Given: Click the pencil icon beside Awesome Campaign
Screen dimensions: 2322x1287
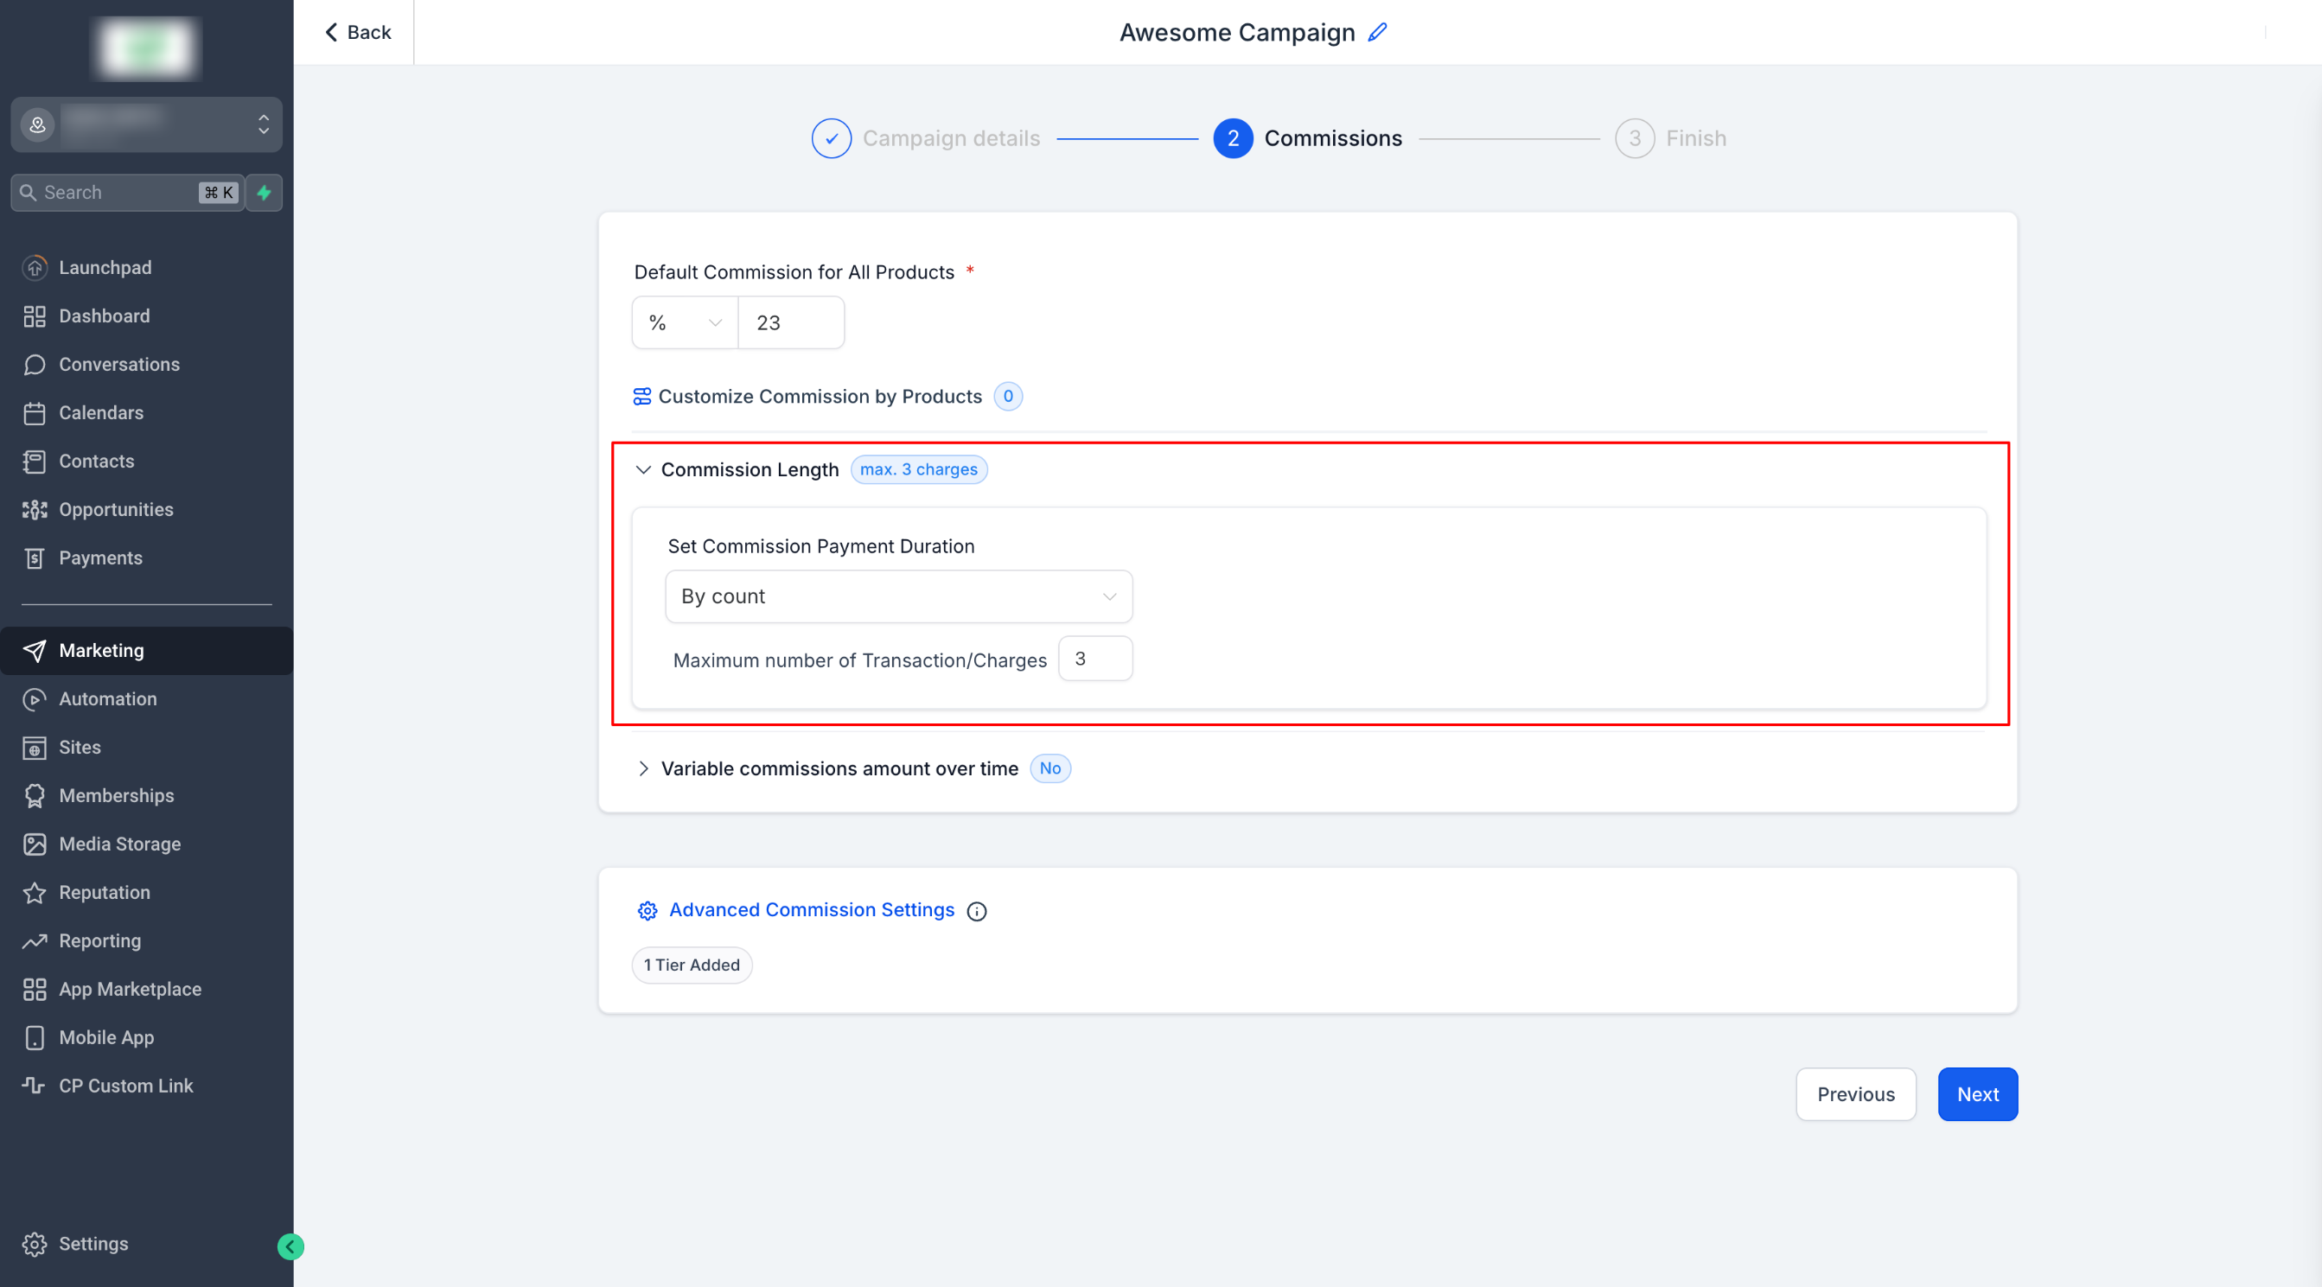Looking at the screenshot, I should click(x=1377, y=33).
